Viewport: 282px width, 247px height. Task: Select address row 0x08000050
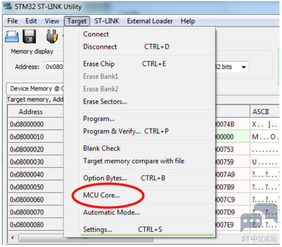36,187
